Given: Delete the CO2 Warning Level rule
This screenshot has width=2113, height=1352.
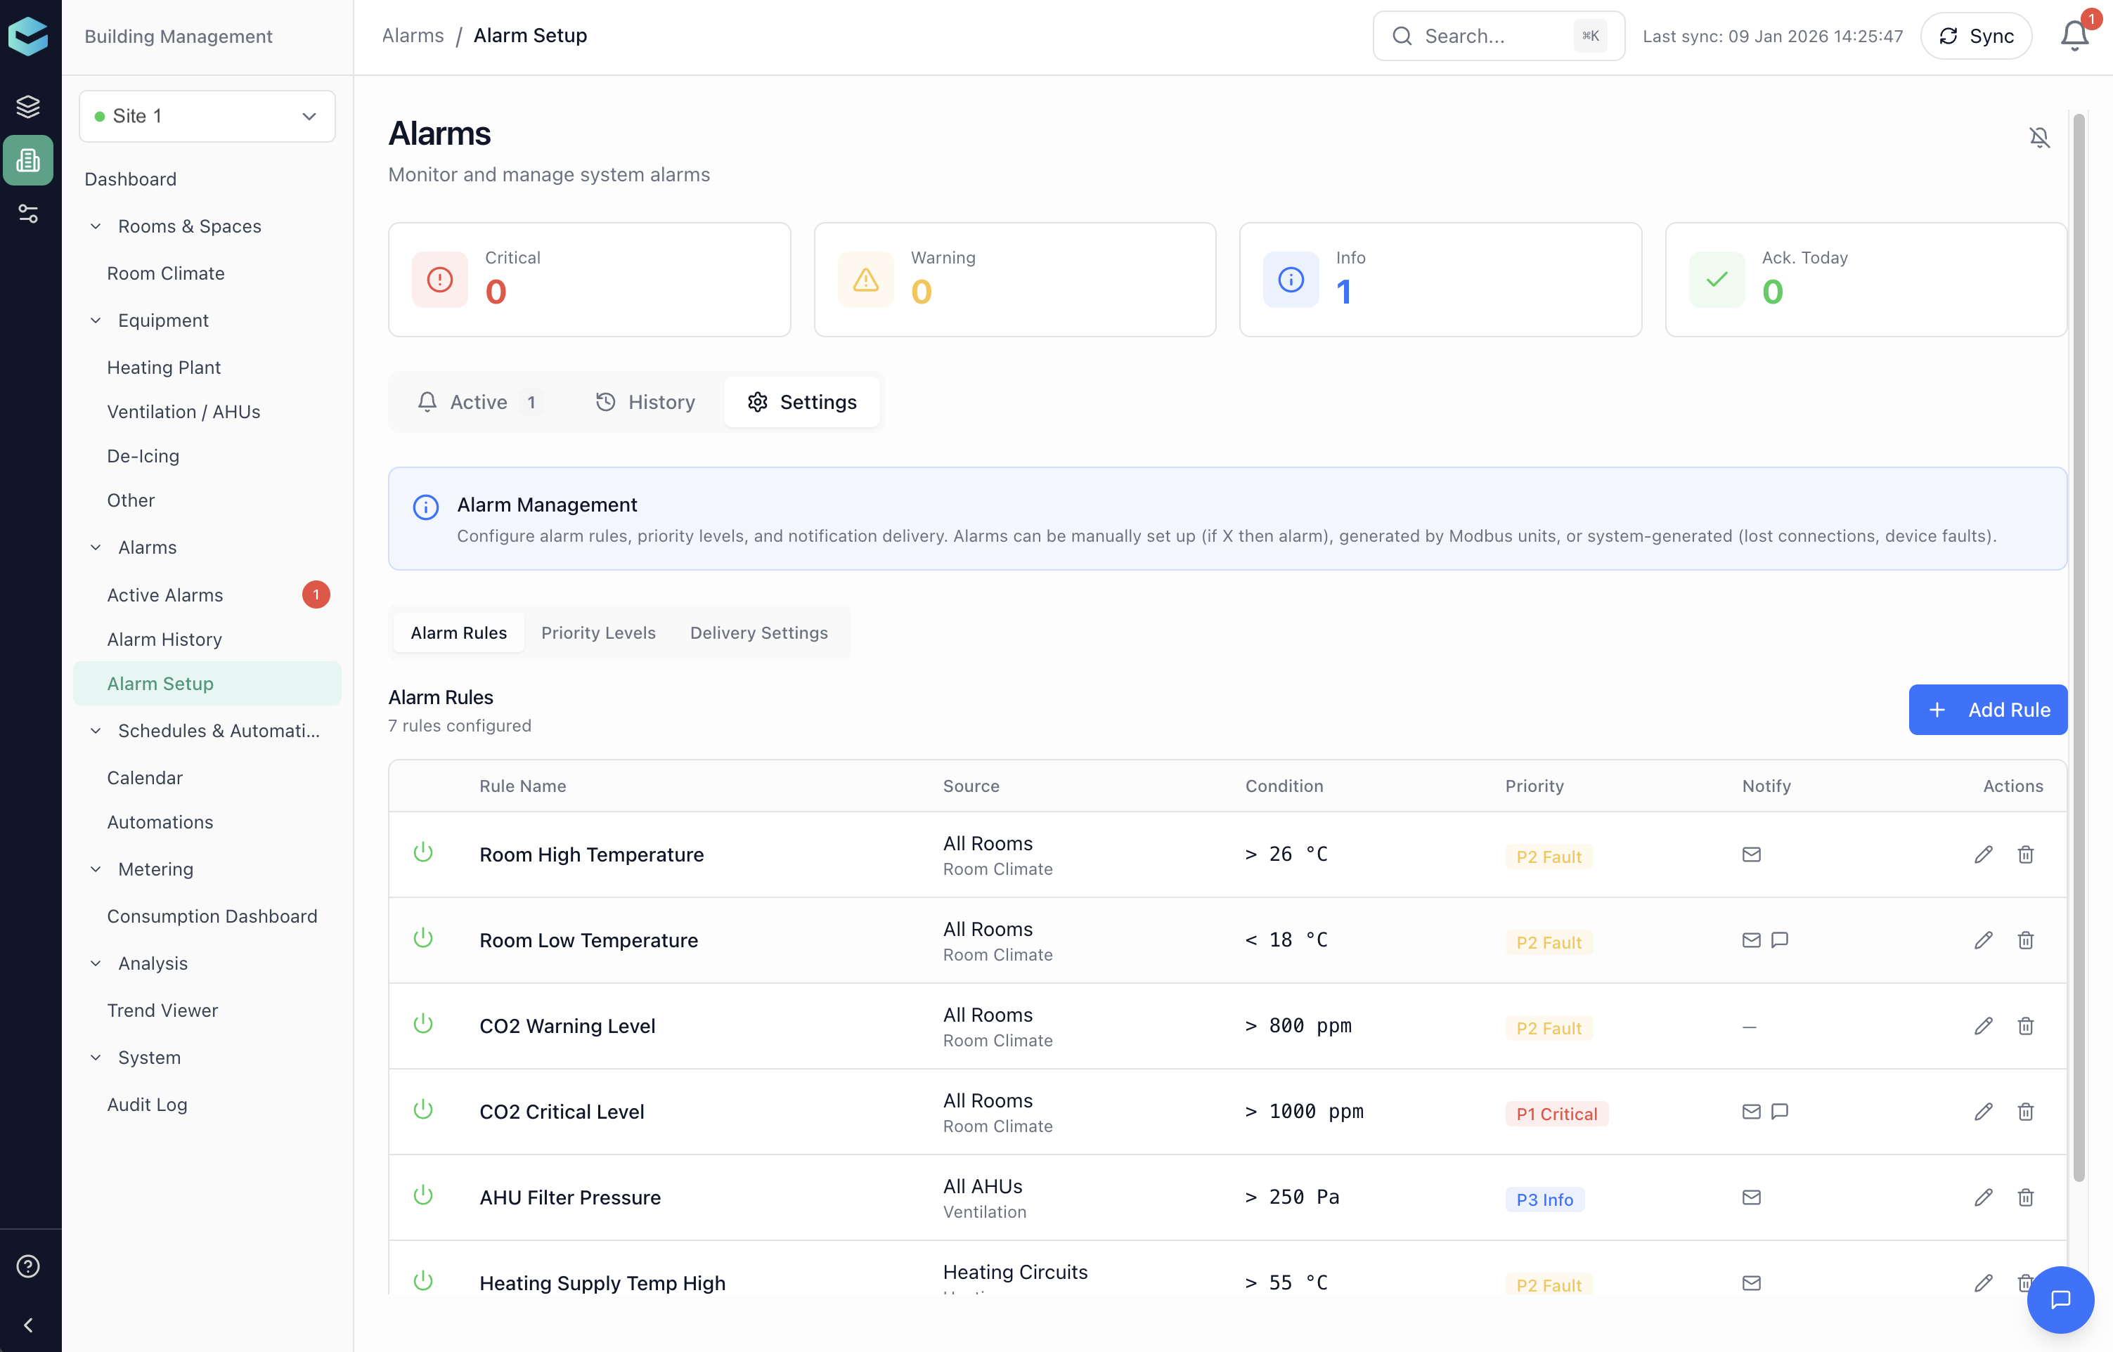Looking at the screenshot, I should (2025, 1025).
